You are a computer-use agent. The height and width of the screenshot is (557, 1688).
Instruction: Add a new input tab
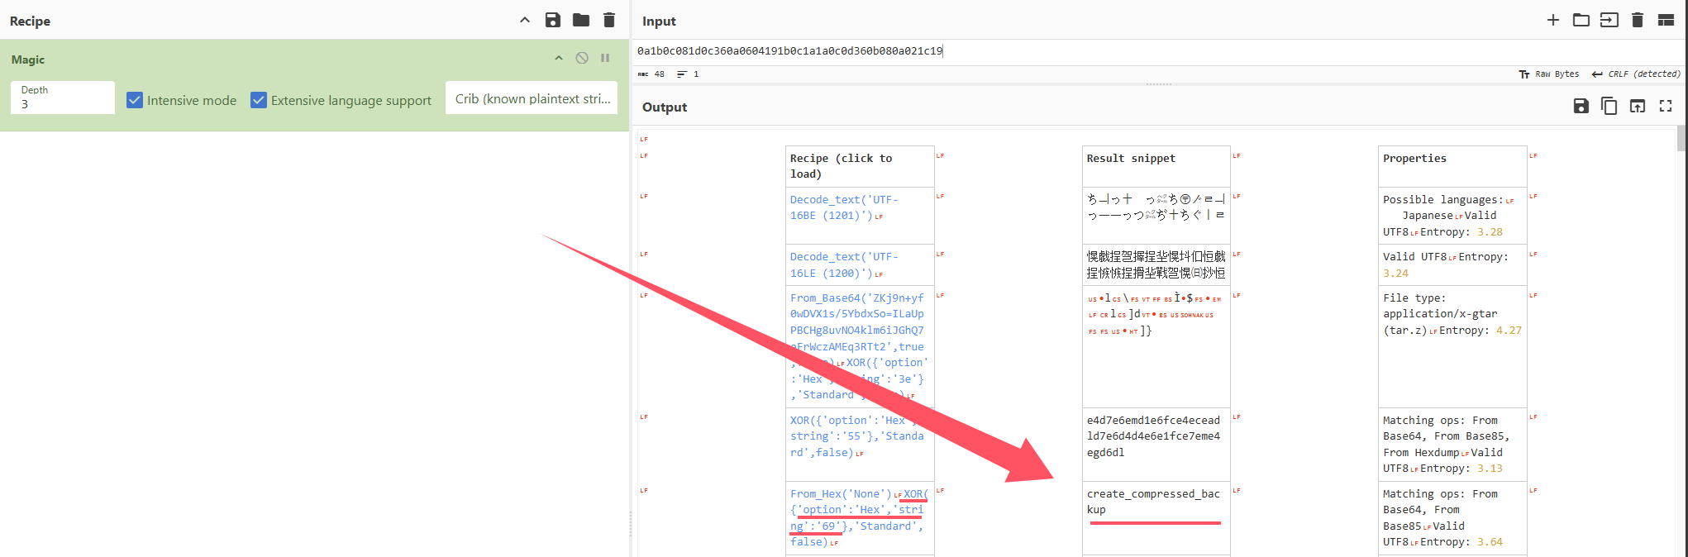point(1553,21)
